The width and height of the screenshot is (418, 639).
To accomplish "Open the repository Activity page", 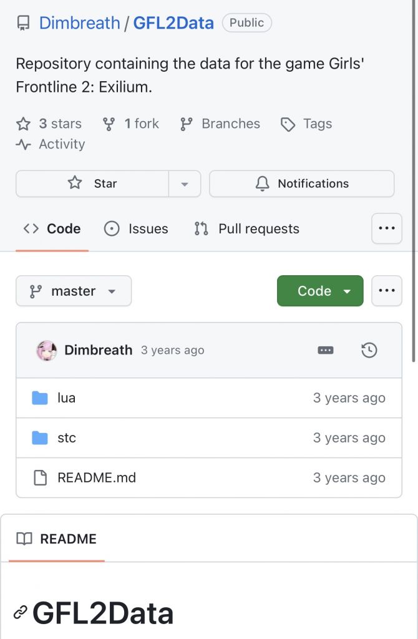I will click(x=51, y=144).
